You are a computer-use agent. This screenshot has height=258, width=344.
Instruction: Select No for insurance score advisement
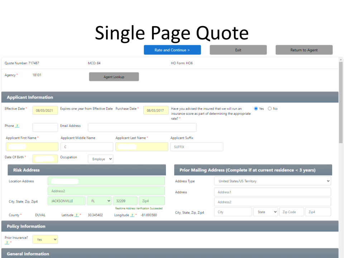point(270,109)
